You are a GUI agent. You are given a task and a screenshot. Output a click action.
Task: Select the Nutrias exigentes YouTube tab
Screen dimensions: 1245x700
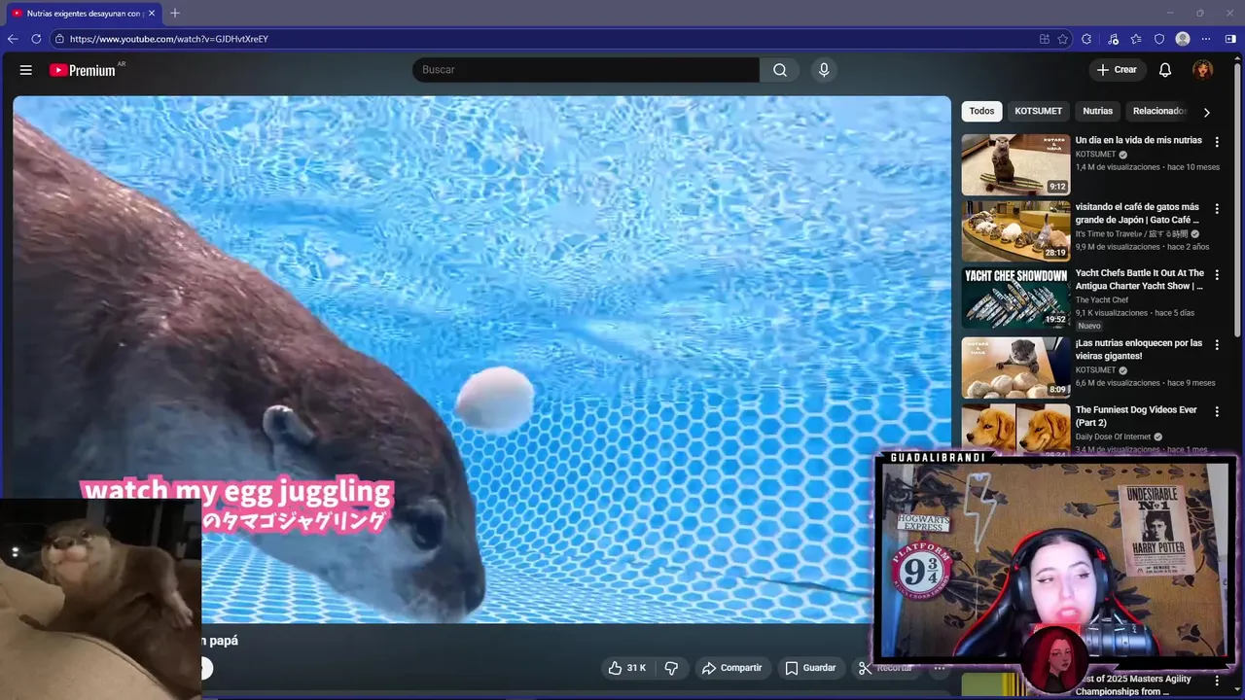click(83, 14)
